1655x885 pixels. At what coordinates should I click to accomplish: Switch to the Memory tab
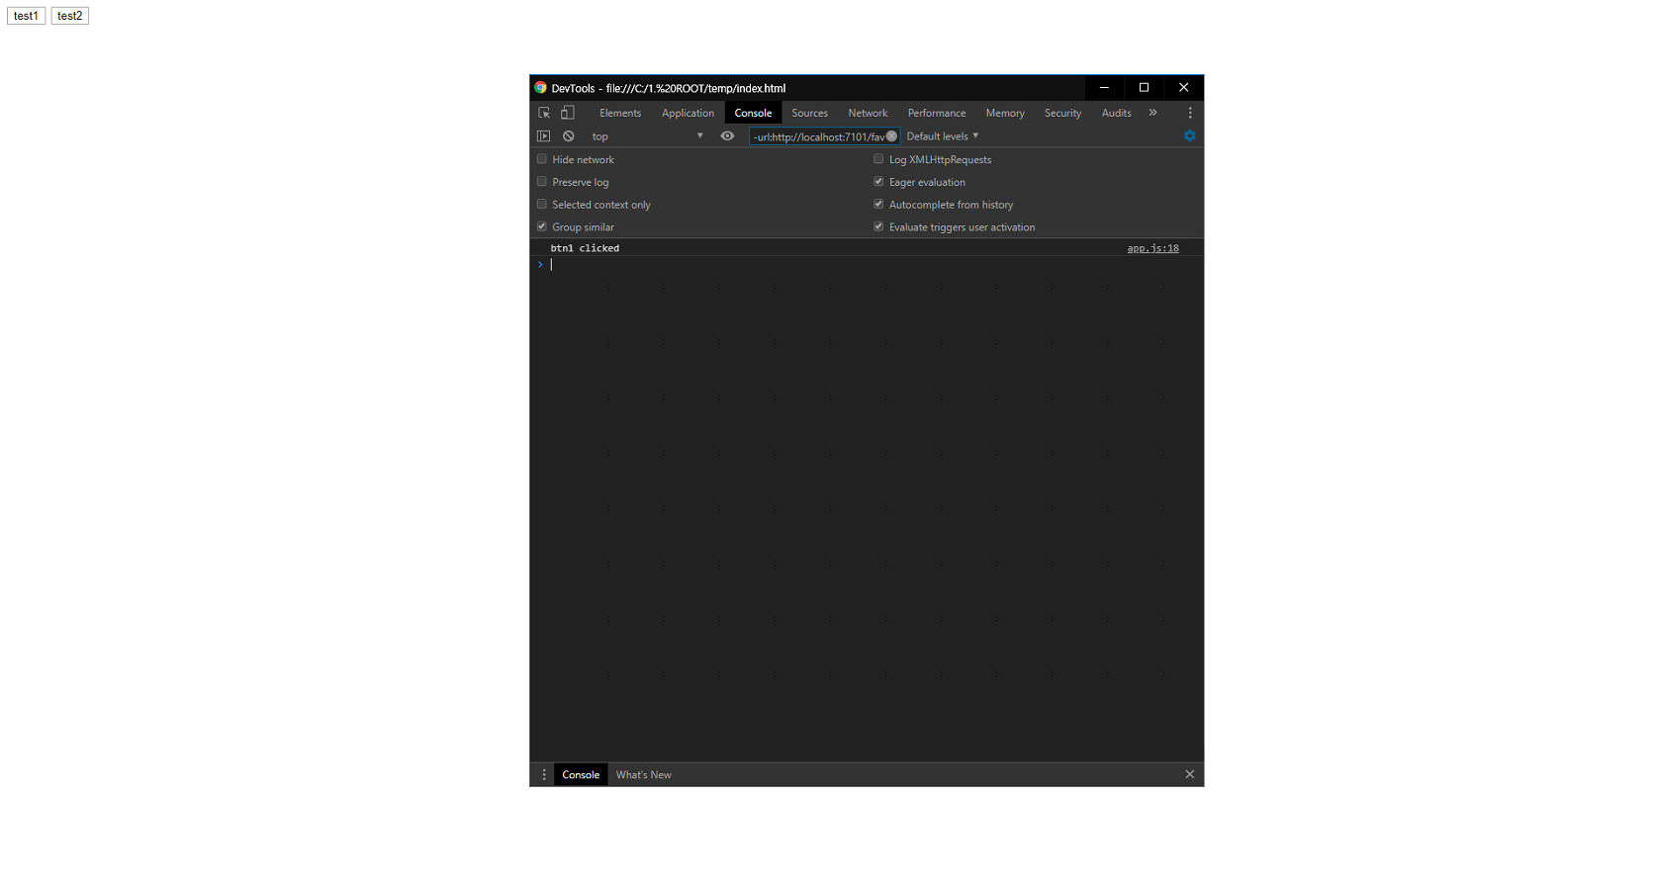click(1005, 113)
